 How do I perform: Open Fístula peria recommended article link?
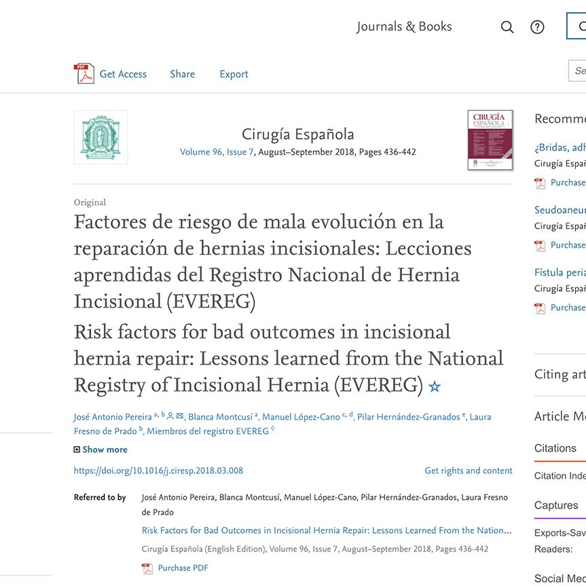(x=560, y=272)
